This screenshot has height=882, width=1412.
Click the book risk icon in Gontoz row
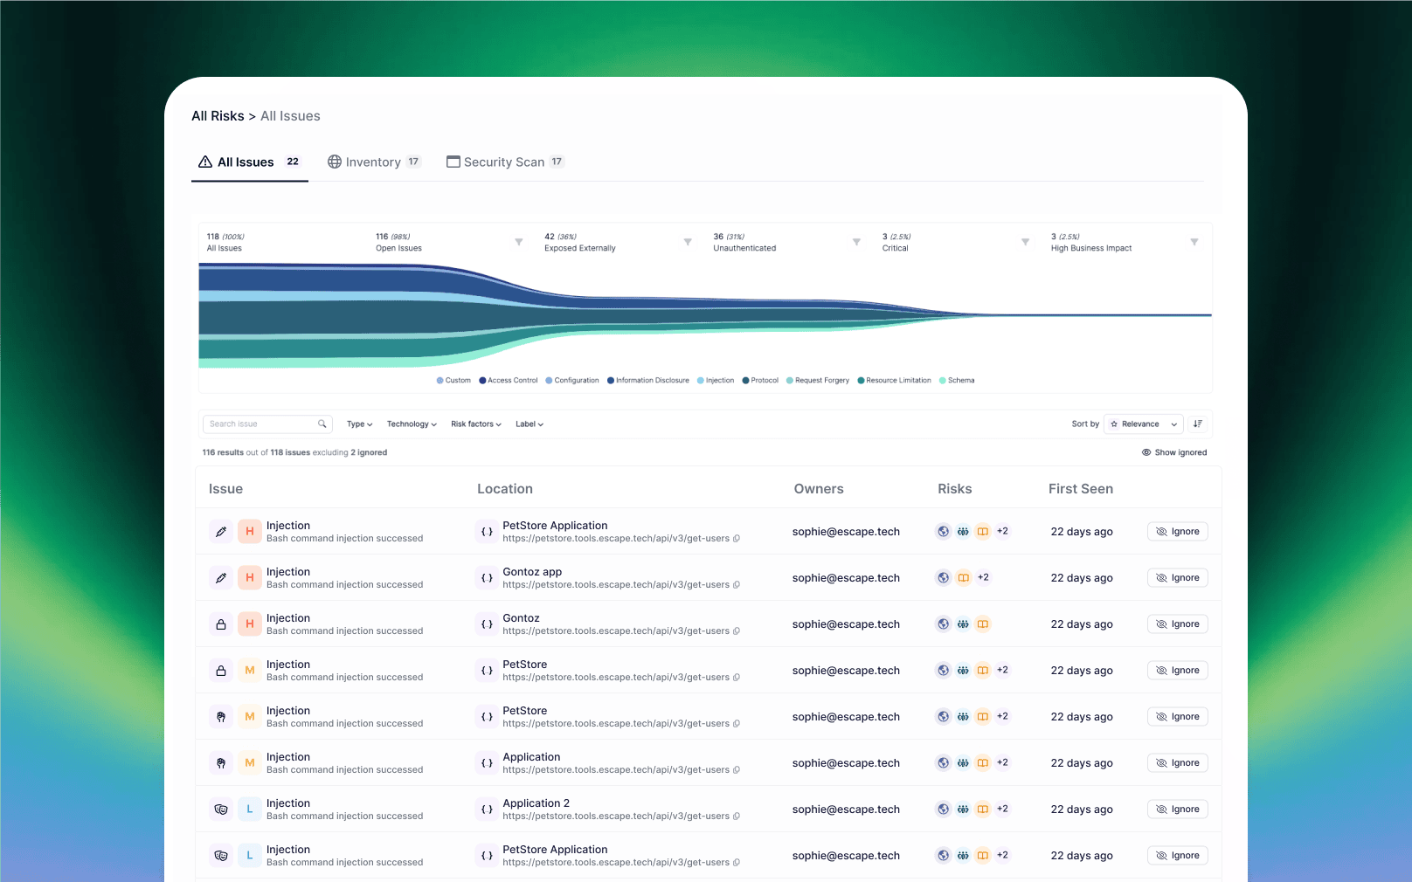(x=983, y=624)
